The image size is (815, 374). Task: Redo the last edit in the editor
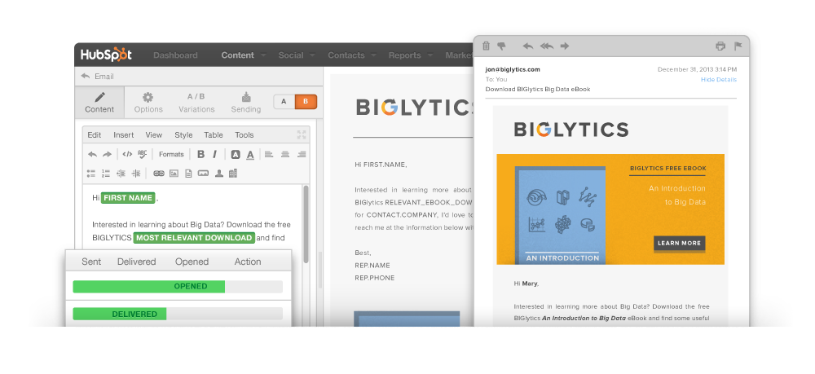click(x=107, y=154)
